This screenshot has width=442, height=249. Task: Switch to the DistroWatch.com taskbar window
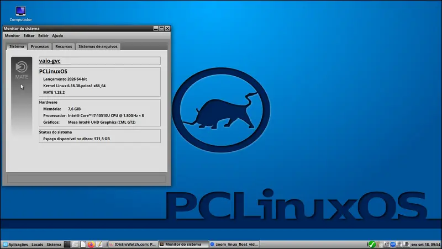pyautogui.click(x=133, y=245)
